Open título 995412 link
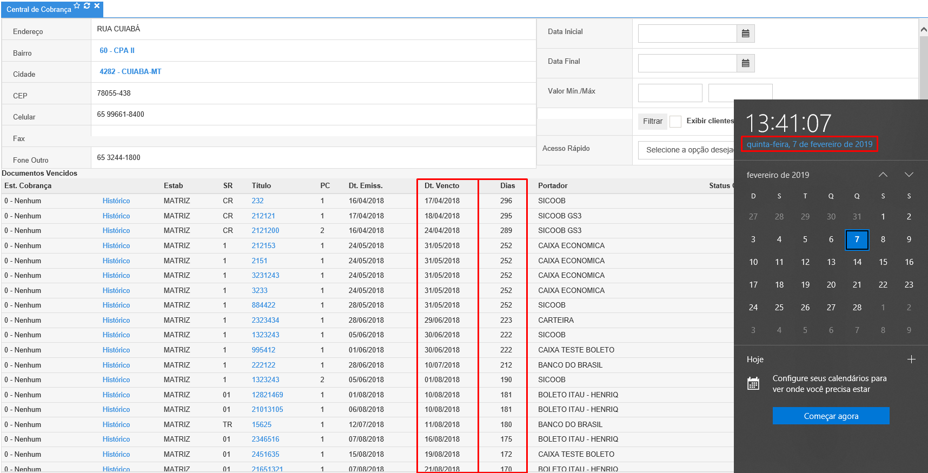Viewport: 928px width, 473px height. [x=263, y=350]
